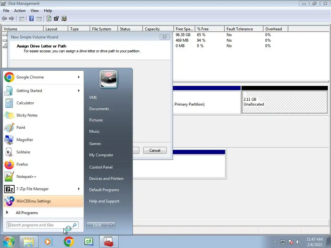The height and width of the screenshot is (248, 331).
Task: Open the Action menu
Action: [20, 11]
